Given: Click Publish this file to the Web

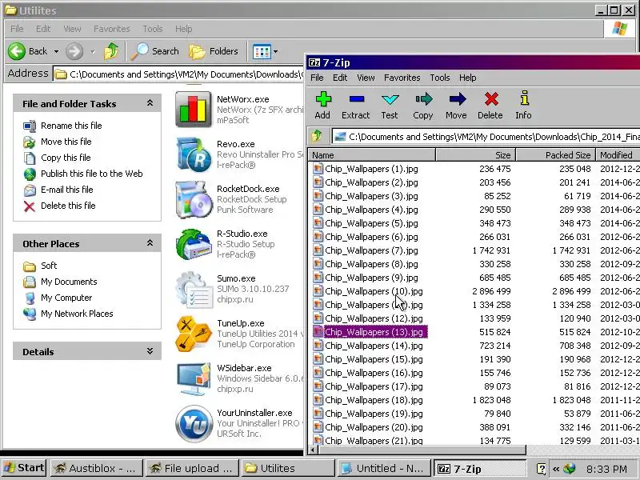Looking at the screenshot, I should 92,174.
